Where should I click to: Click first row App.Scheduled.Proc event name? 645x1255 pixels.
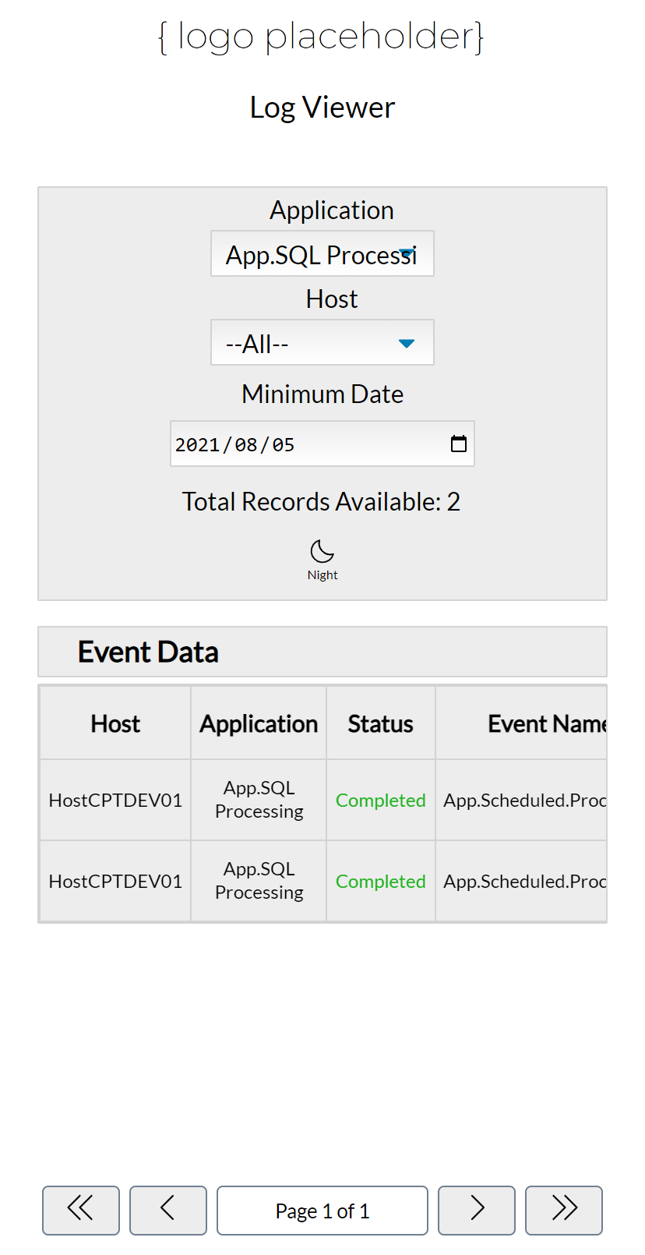tap(524, 800)
